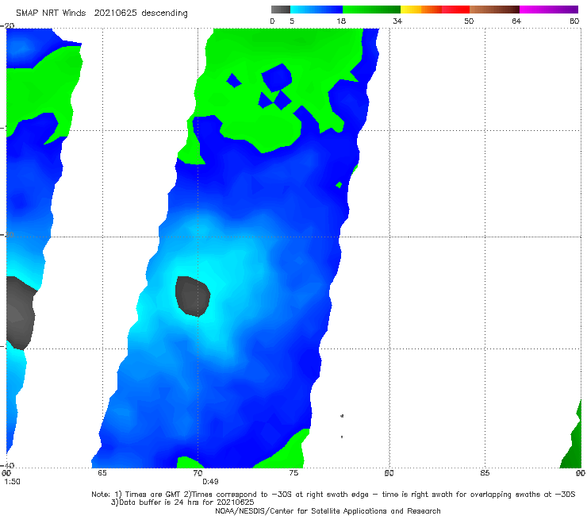Viewport: 587px width, 516px height.
Task: Click the green segment of the color bar
Action: point(371,10)
